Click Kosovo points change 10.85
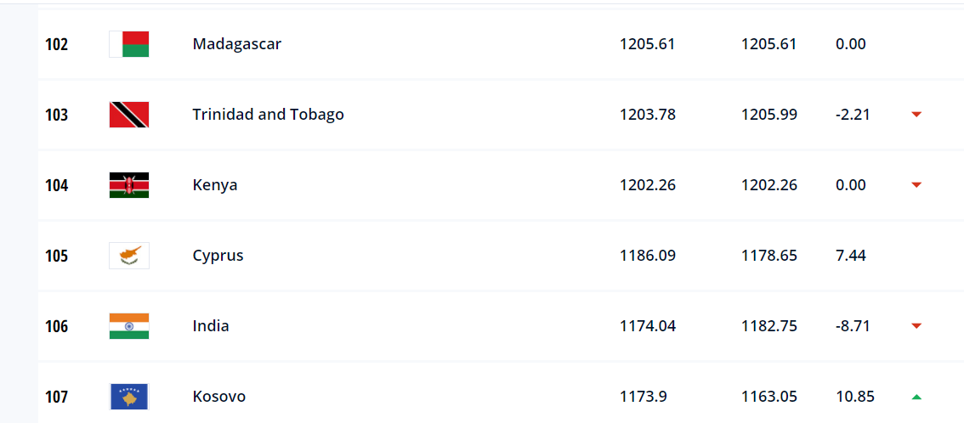This screenshot has height=423, width=964. click(854, 397)
